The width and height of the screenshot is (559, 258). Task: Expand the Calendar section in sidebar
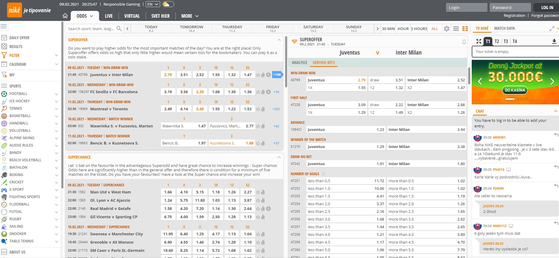(57, 64)
